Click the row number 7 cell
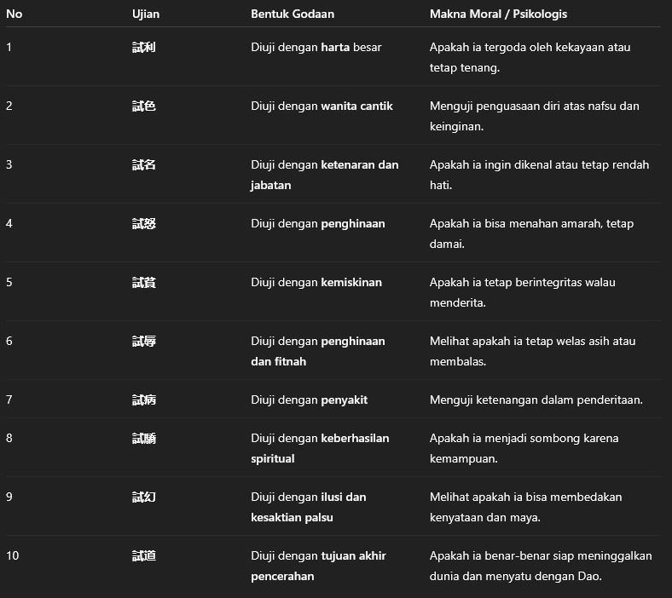Viewport: 672px width, 598px height. click(9, 400)
